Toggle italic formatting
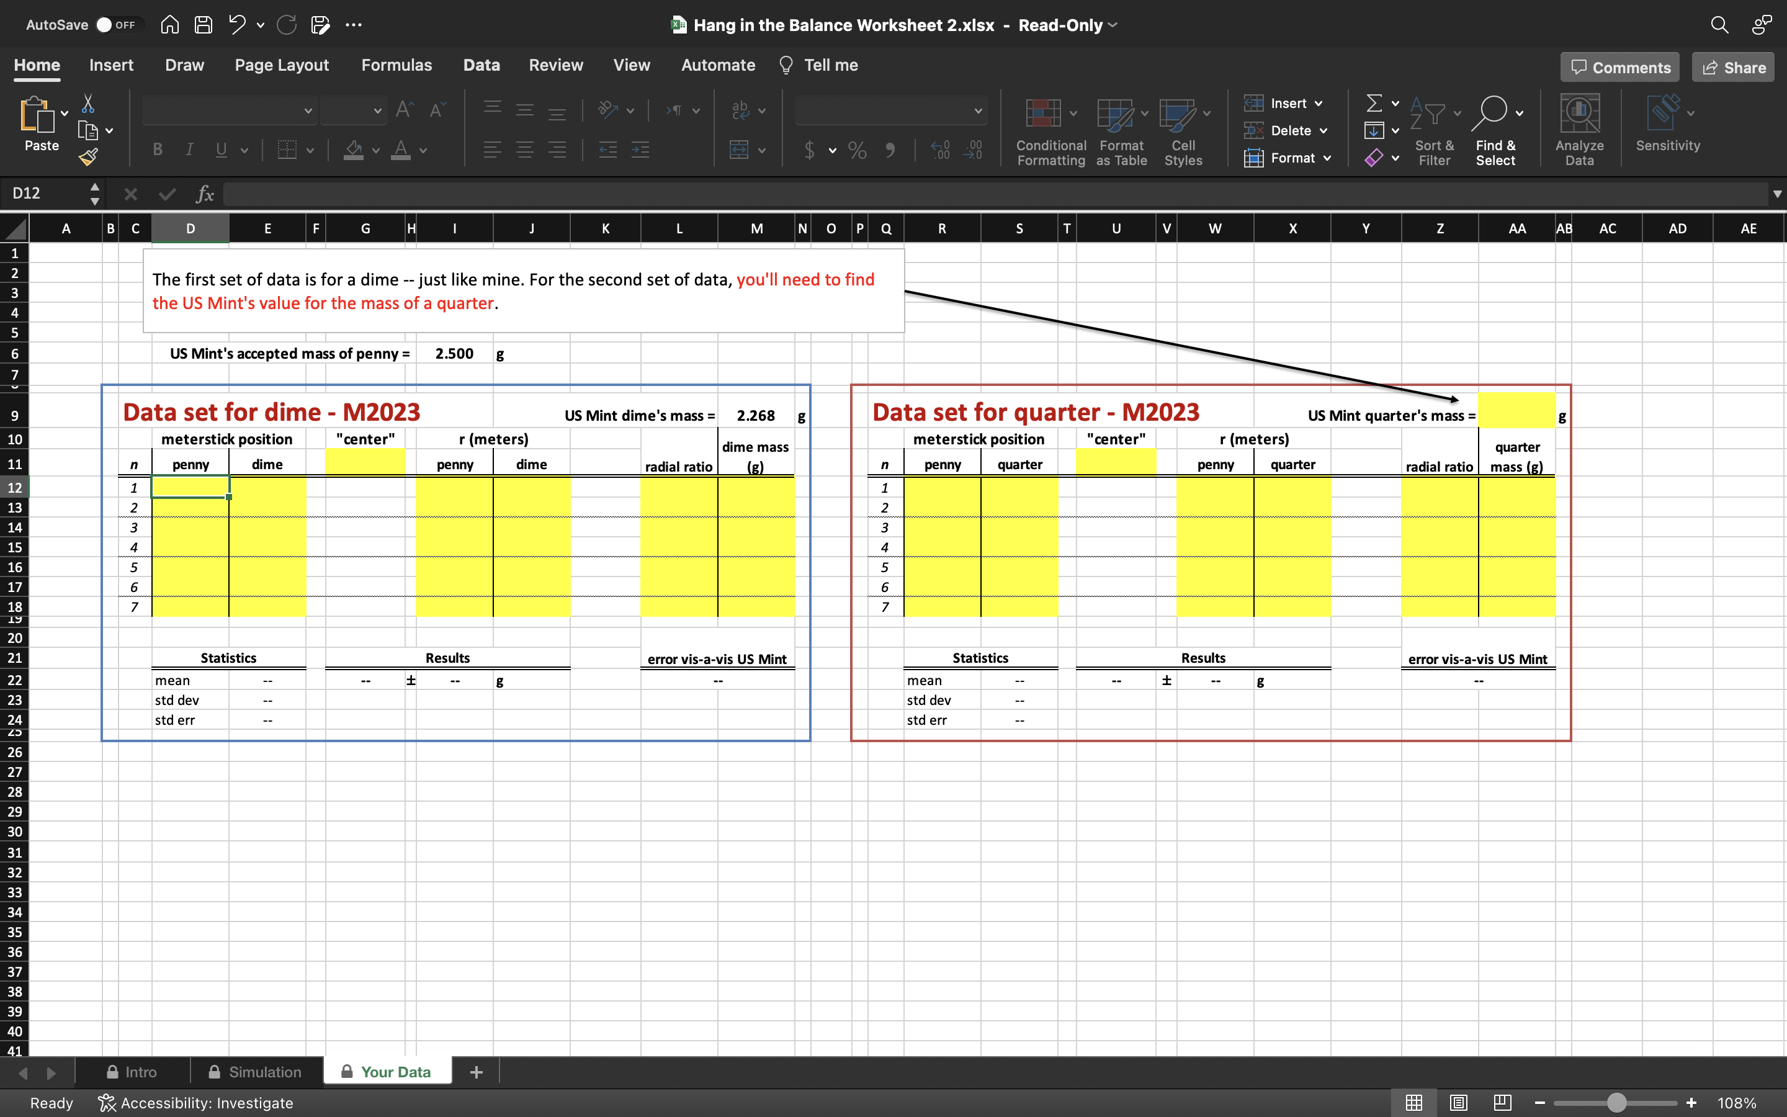 (x=189, y=150)
